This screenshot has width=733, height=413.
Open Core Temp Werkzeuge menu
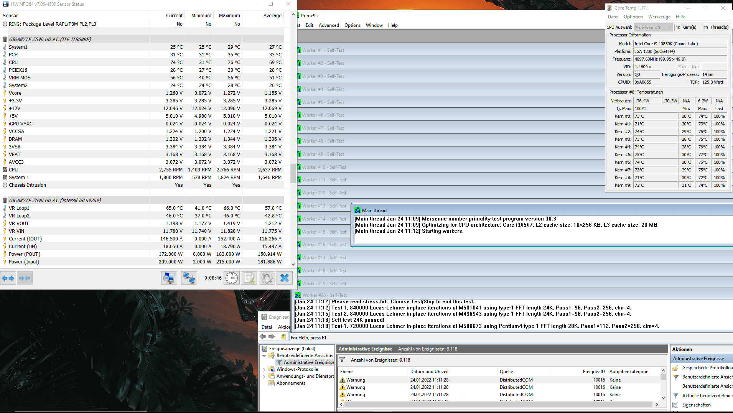coord(659,17)
